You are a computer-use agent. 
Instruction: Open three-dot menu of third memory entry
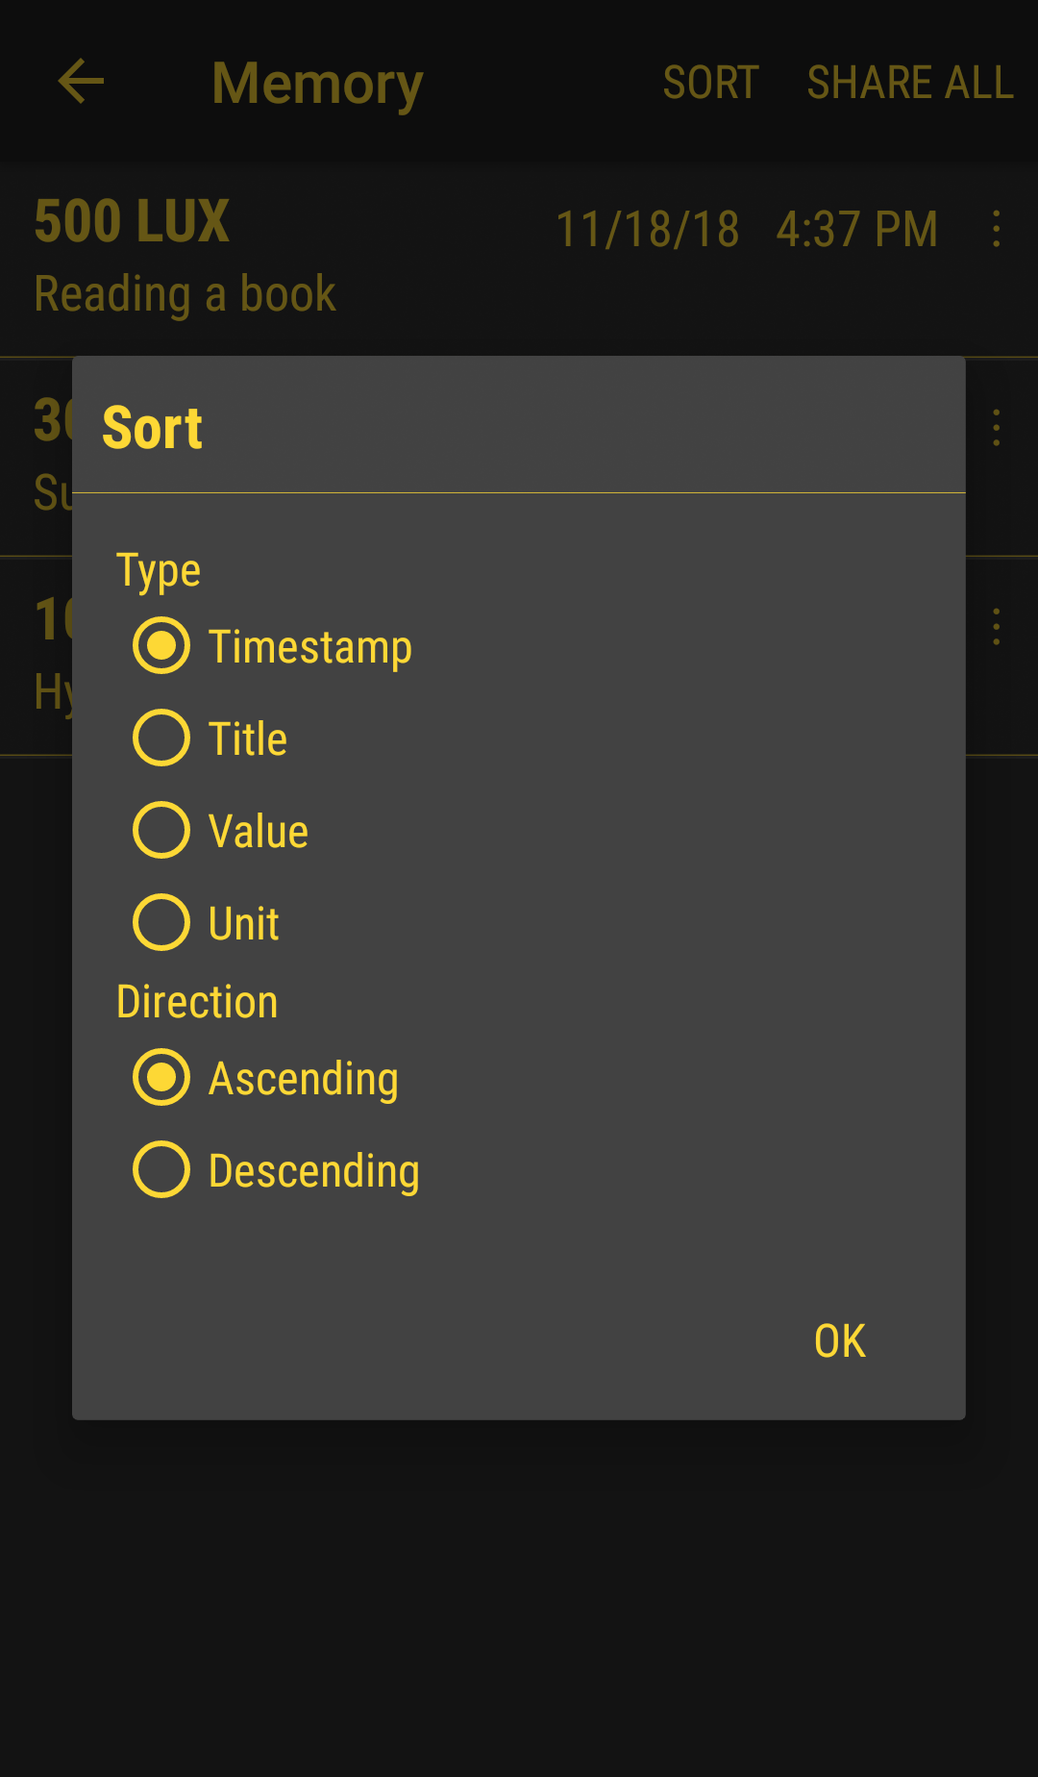tap(997, 626)
